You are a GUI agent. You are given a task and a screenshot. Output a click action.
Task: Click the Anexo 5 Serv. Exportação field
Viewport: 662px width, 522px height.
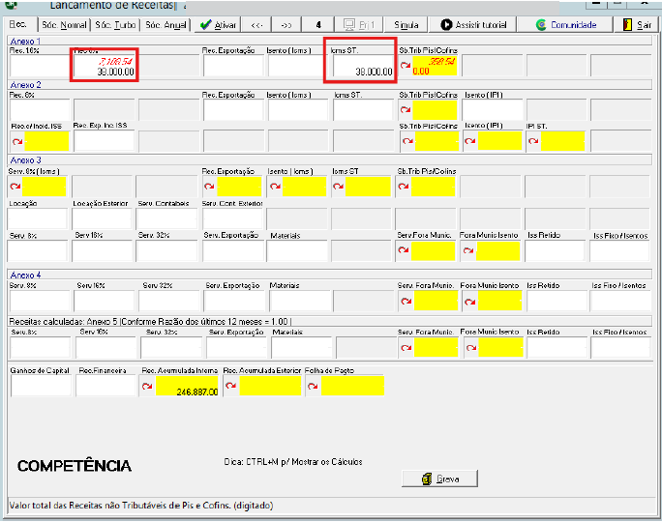click(236, 347)
